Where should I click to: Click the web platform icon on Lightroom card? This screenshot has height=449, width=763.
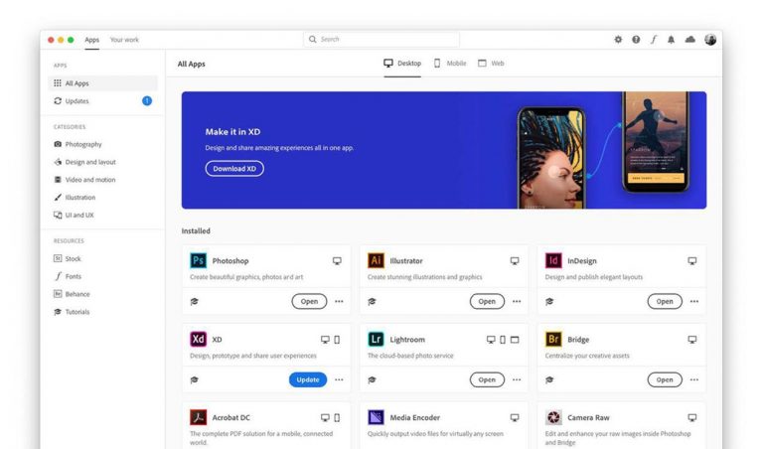515,340
